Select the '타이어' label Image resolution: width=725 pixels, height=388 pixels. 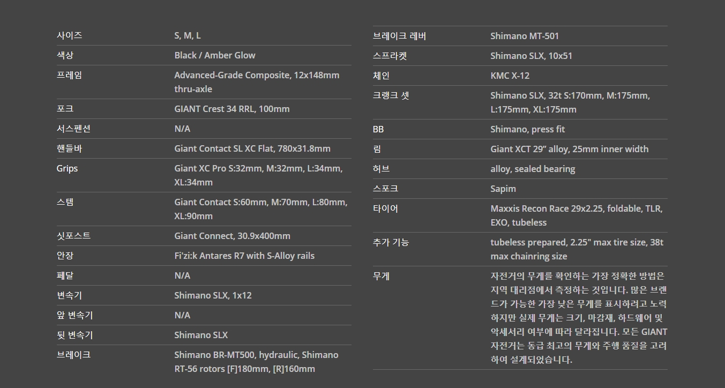385,208
